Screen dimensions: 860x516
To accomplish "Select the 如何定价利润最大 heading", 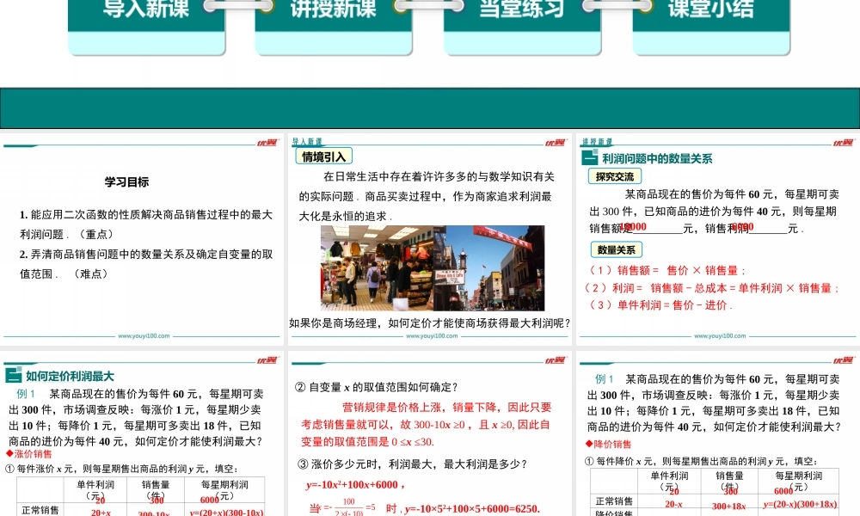I will coord(70,376).
